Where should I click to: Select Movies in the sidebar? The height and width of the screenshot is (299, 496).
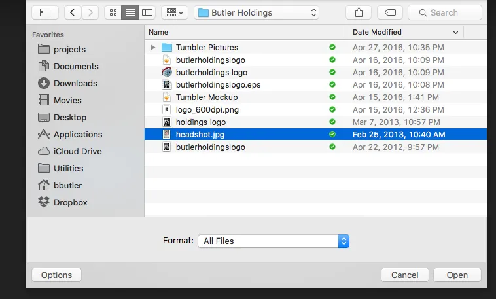(60, 100)
